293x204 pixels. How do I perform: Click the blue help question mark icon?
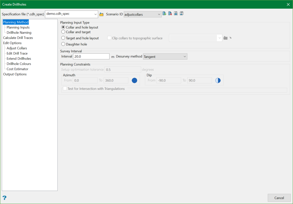tap(4, 198)
